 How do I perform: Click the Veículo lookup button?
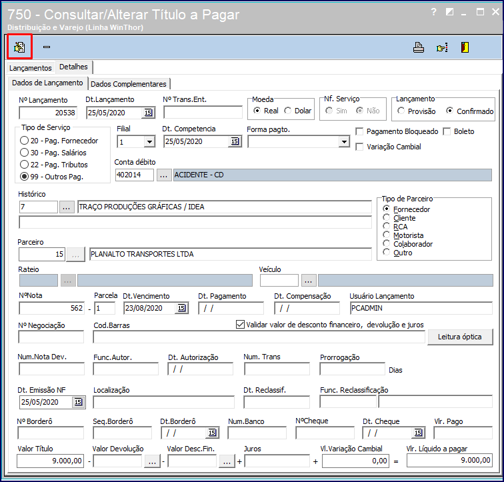pos(309,280)
